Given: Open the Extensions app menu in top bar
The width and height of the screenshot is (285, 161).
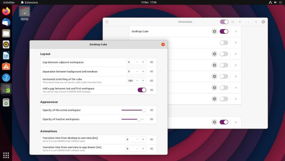Looking at the screenshot, I should 30,2.
